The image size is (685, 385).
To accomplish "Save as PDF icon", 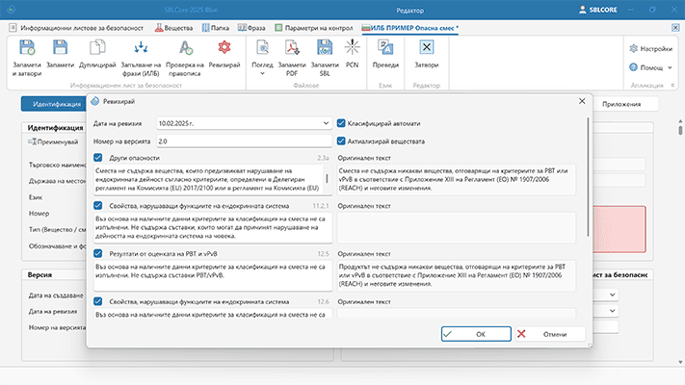I will click(x=292, y=47).
